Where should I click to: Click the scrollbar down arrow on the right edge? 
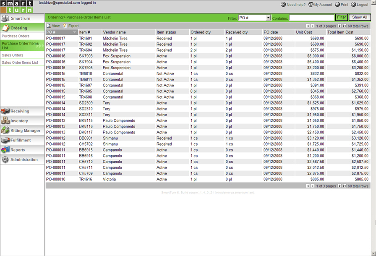[x=373, y=253]
